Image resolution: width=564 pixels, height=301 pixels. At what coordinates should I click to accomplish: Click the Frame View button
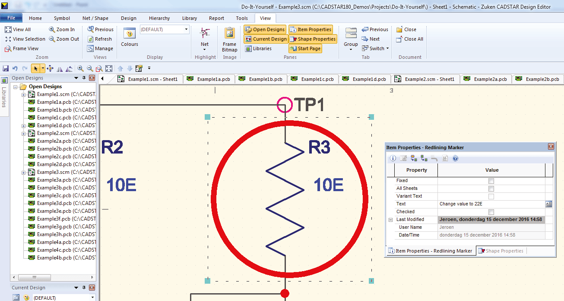[x=22, y=48]
